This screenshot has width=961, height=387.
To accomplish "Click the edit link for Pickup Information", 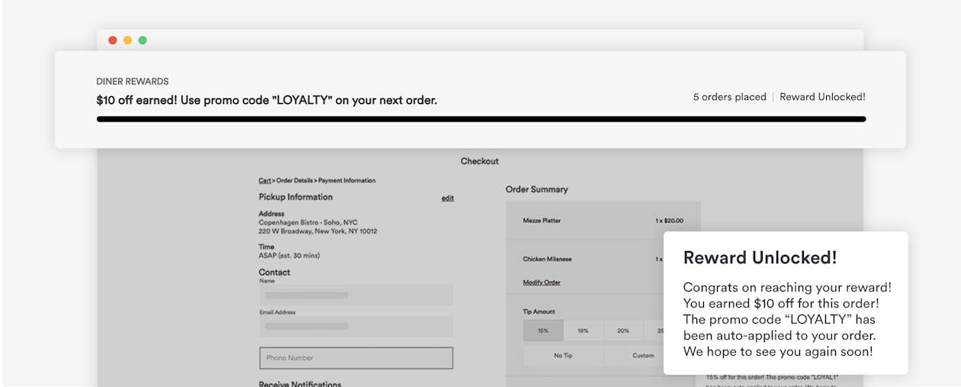I will (x=448, y=198).
